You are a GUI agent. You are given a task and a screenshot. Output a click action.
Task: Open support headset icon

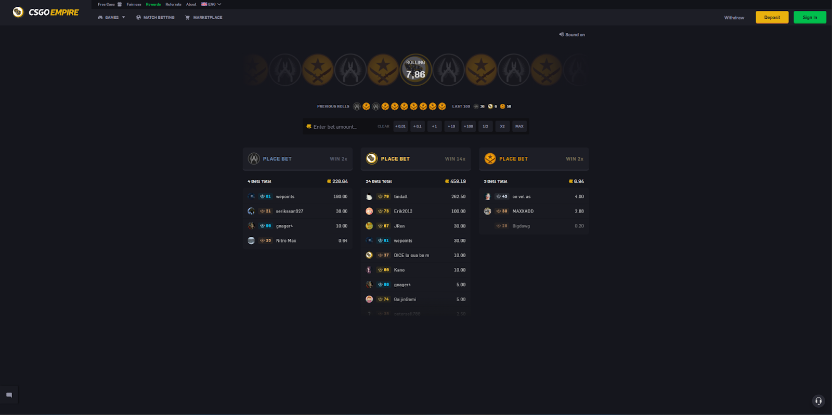click(818, 401)
